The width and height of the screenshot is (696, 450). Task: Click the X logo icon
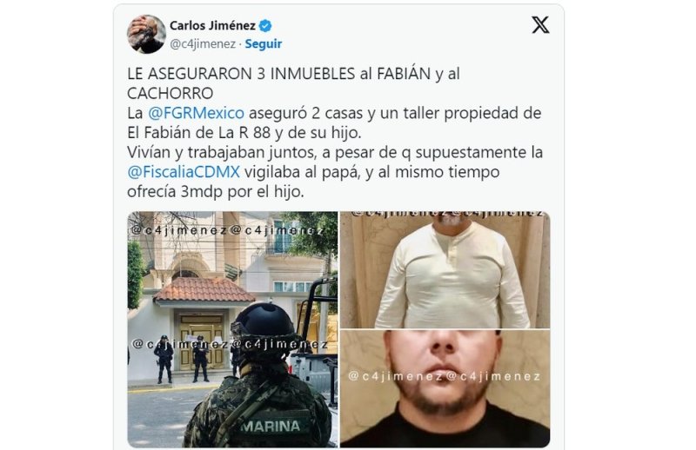click(540, 25)
